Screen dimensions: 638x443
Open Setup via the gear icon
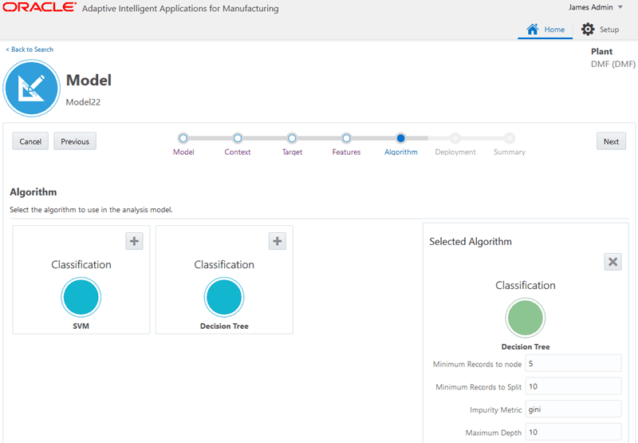588,30
